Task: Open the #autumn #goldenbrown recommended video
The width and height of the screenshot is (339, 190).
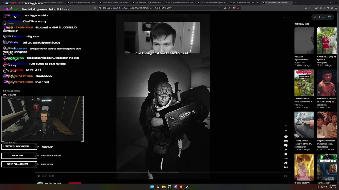Action: pyautogui.click(x=304, y=41)
